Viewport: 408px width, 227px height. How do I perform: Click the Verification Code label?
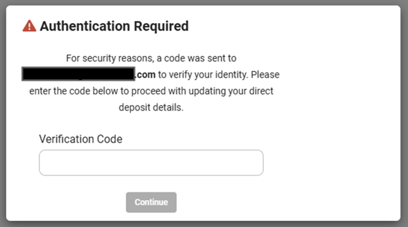pyautogui.click(x=80, y=139)
